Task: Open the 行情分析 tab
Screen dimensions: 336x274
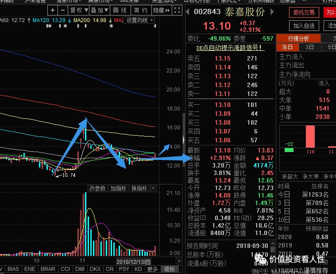Action: click(298, 38)
